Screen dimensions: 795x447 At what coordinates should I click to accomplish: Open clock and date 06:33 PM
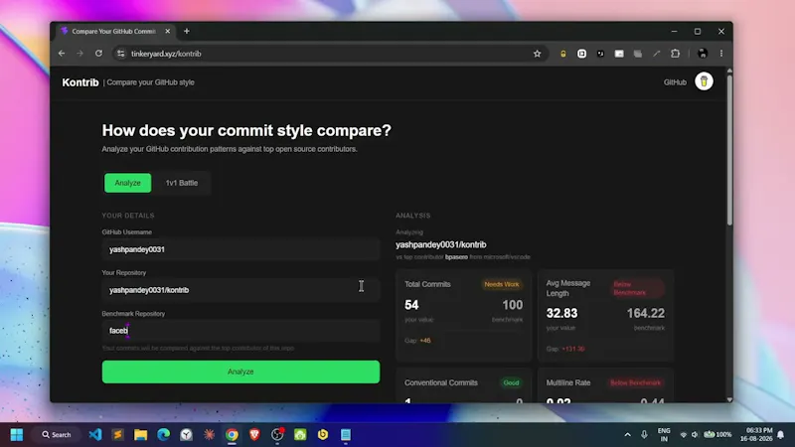point(756,434)
